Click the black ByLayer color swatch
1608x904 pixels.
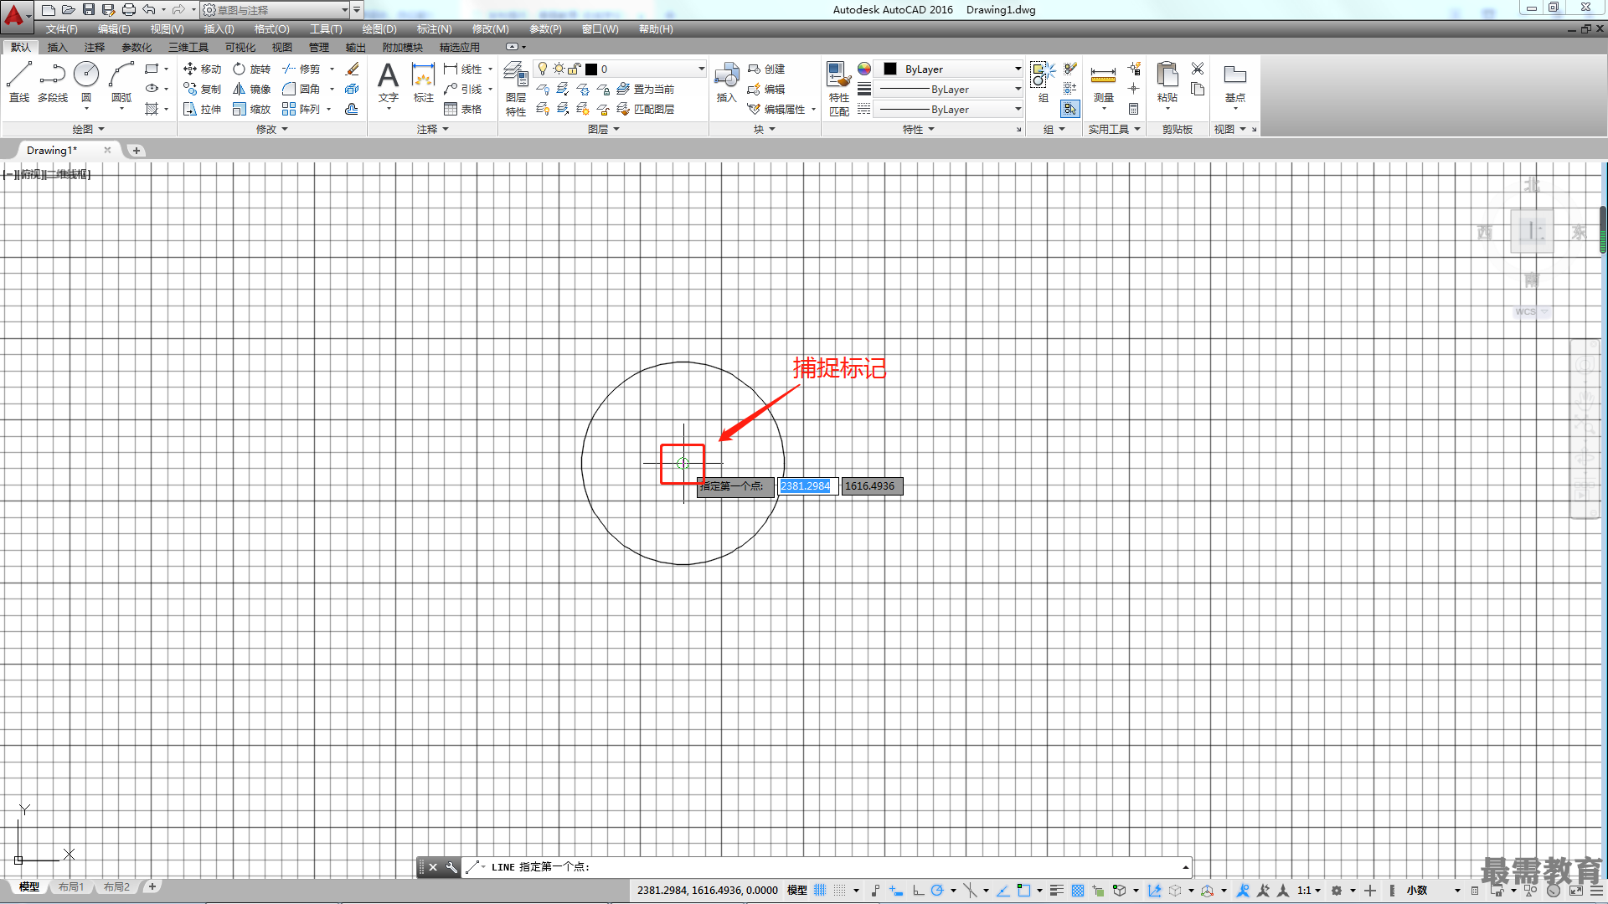point(890,69)
